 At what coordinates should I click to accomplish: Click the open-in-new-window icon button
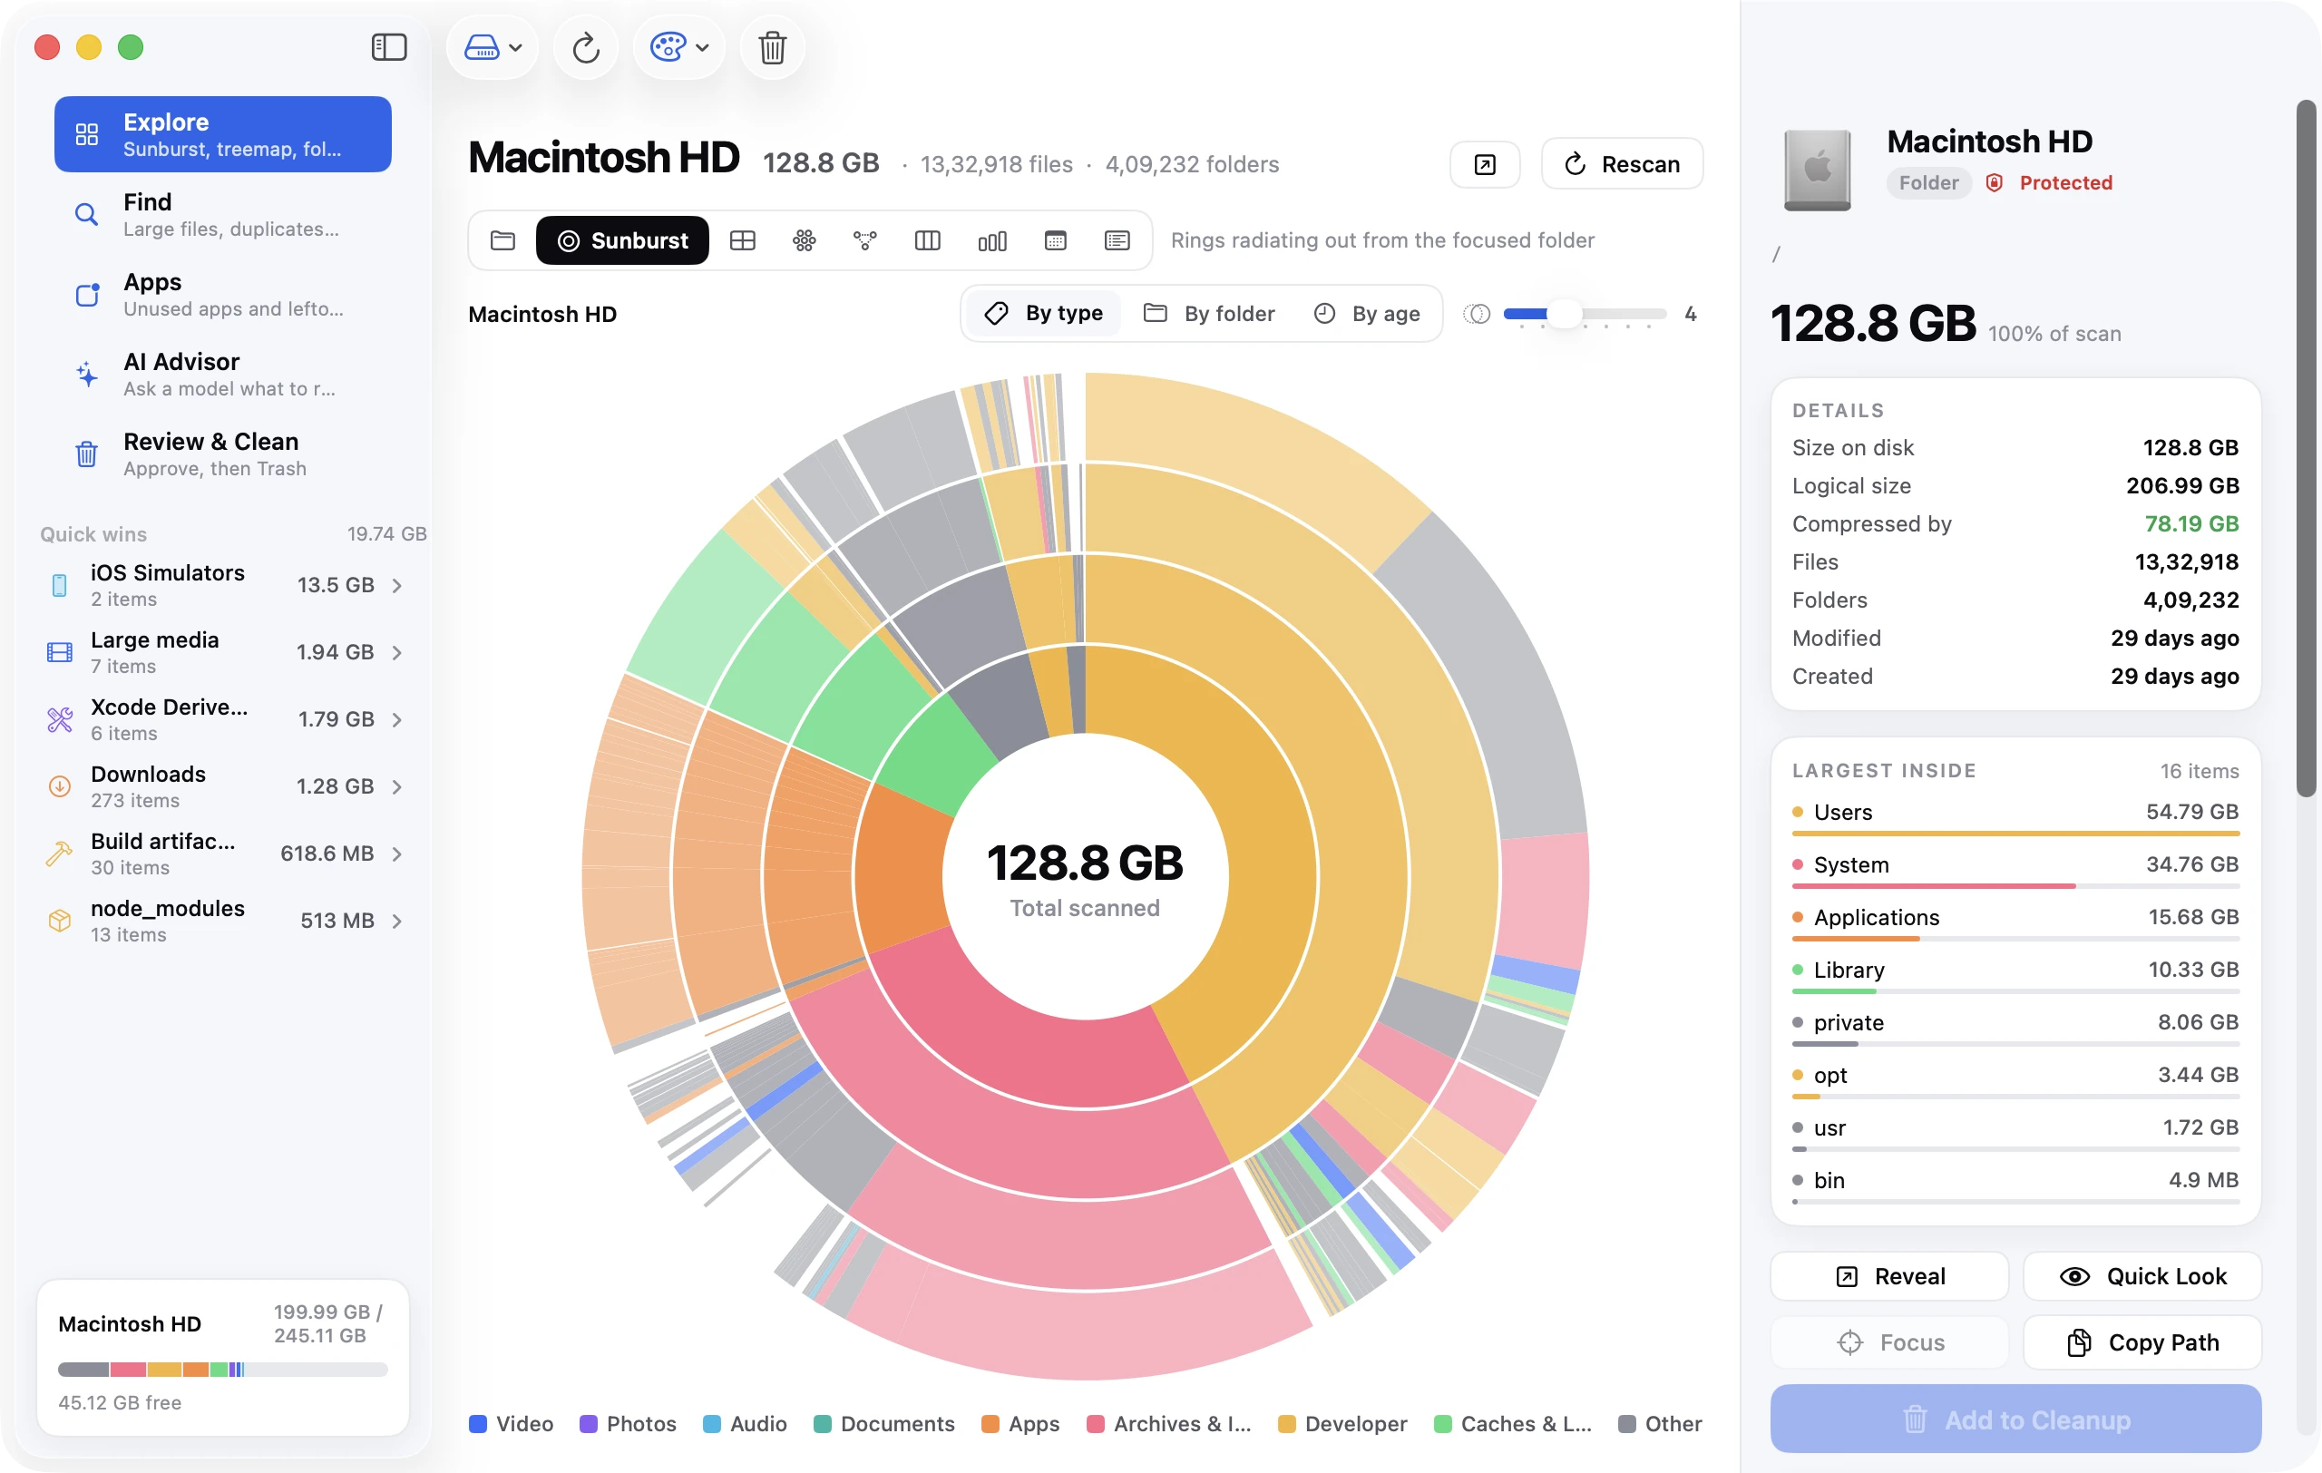[x=1485, y=164]
